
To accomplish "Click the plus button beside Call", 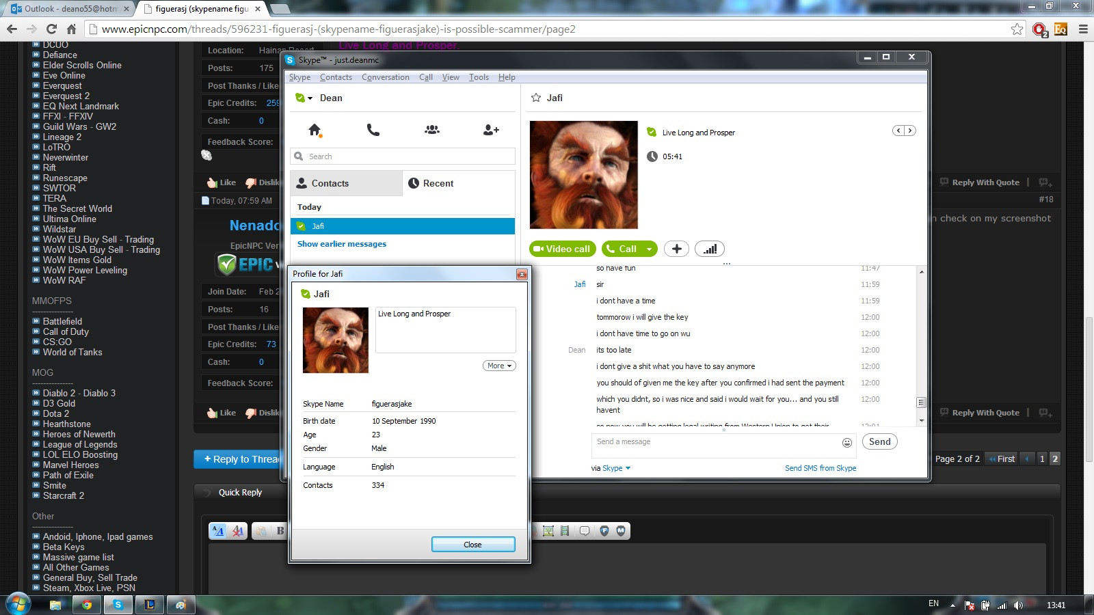I will pyautogui.click(x=676, y=249).
